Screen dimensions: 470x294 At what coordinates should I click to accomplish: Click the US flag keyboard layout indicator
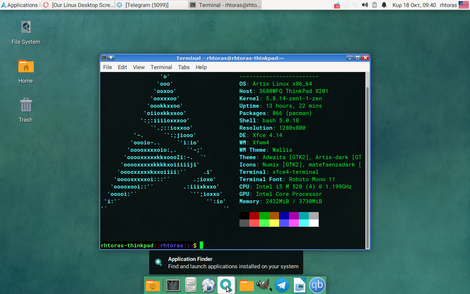pyautogui.click(x=464, y=5)
